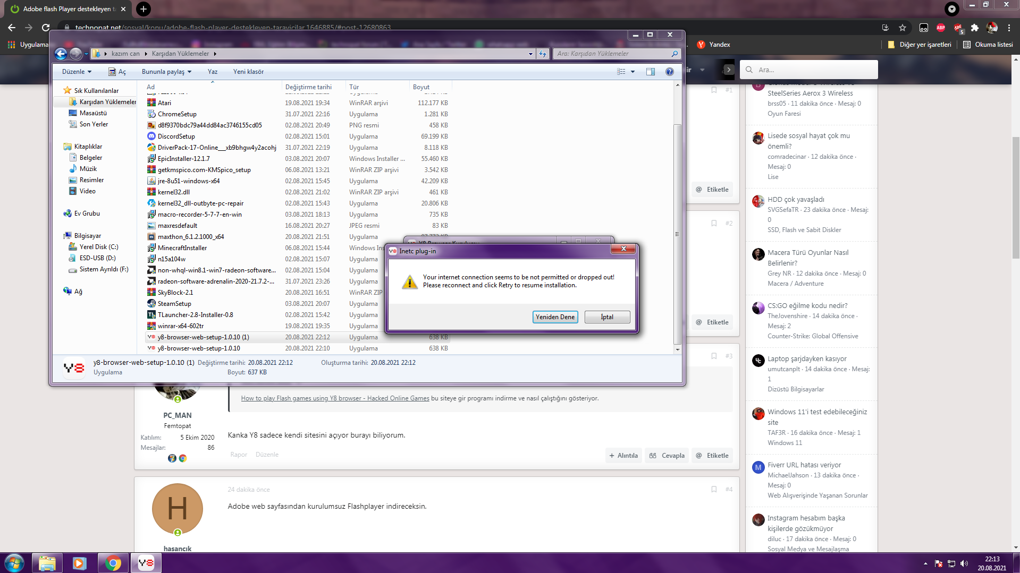This screenshot has height=573, width=1020.
Task: Select y8-browser-web-setup-1.0.10 (1) file
Action: tap(203, 337)
